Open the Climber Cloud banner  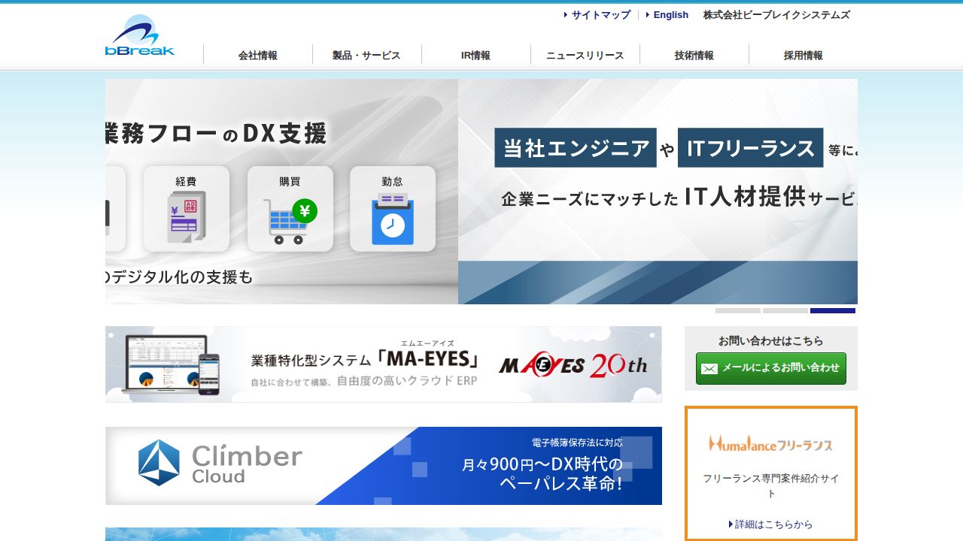click(384, 466)
